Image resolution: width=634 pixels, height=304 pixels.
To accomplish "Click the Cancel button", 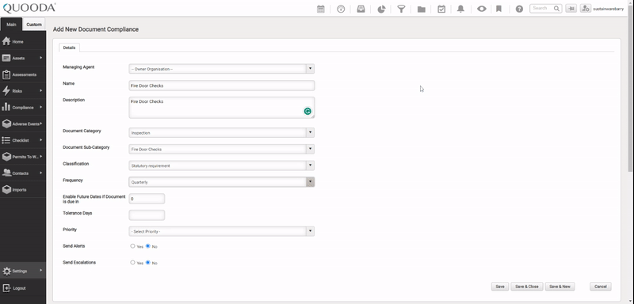I will (601, 287).
